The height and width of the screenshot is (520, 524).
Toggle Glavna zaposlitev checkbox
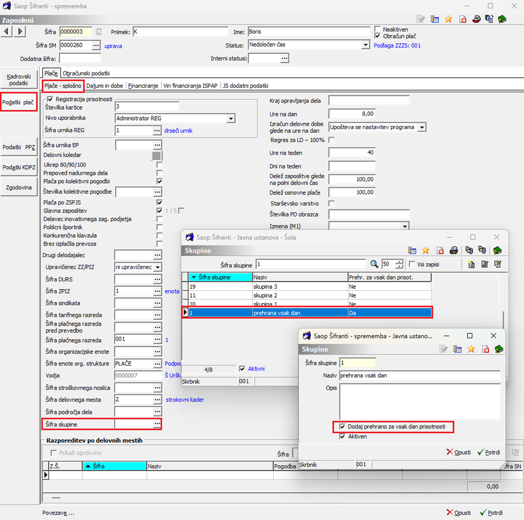[x=159, y=210]
